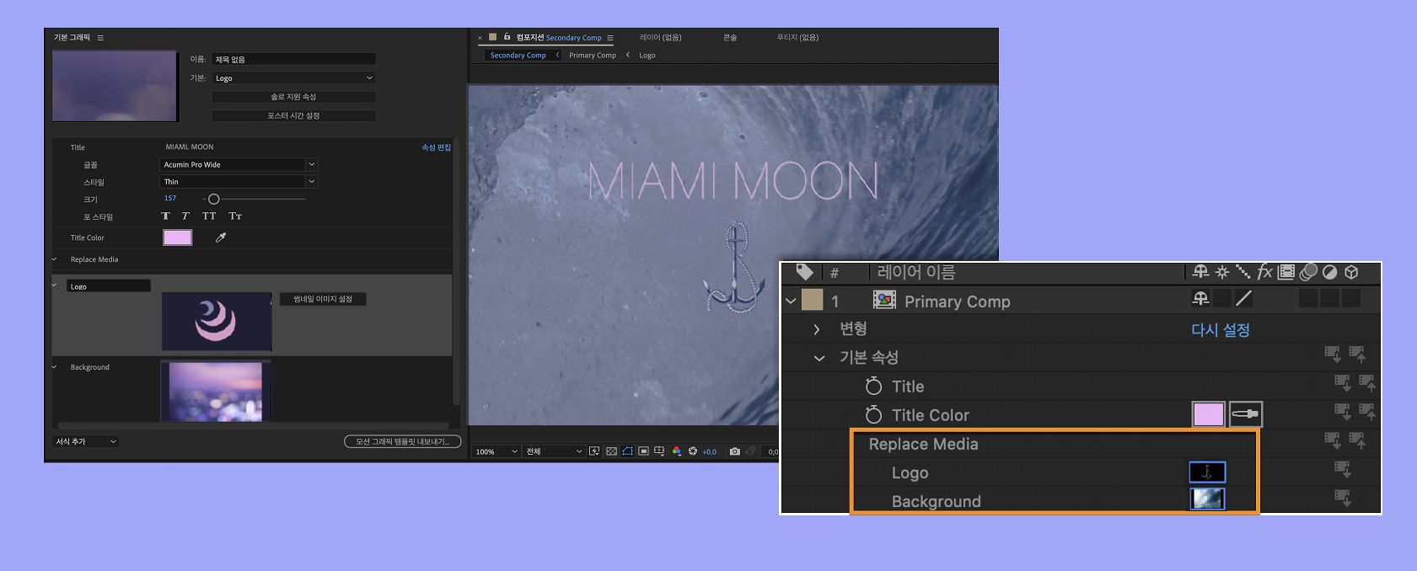
Task: Click the size slider handle
Action: click(x=213, y=199)
